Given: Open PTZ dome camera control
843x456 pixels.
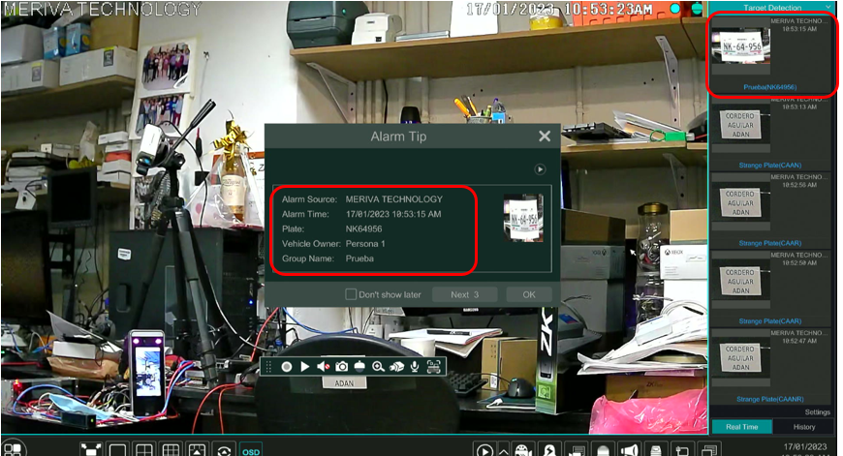Looking at the screenshot, I should tap(359, 367).
